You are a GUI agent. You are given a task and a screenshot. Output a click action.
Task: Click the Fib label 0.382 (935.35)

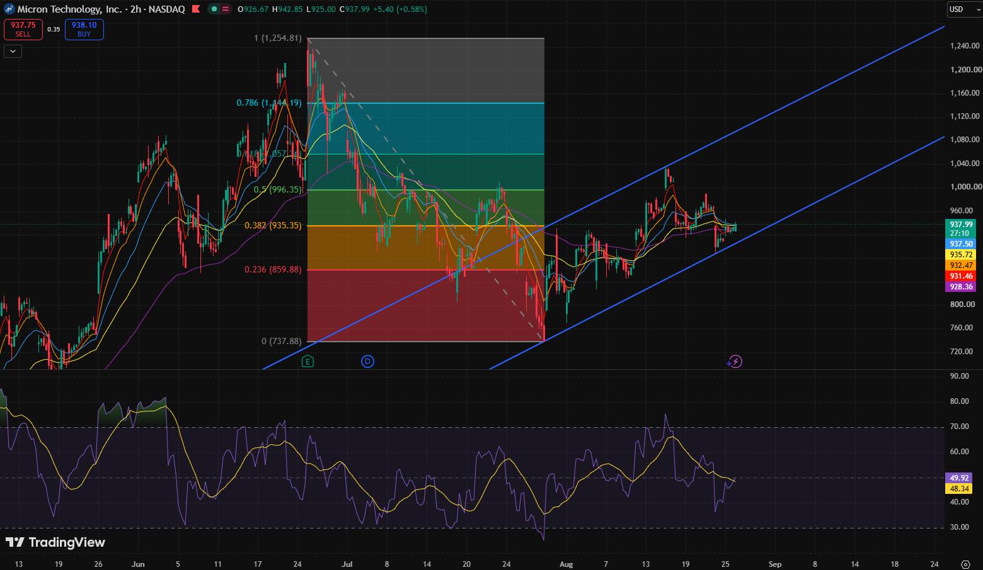click(x=273, y=225)
